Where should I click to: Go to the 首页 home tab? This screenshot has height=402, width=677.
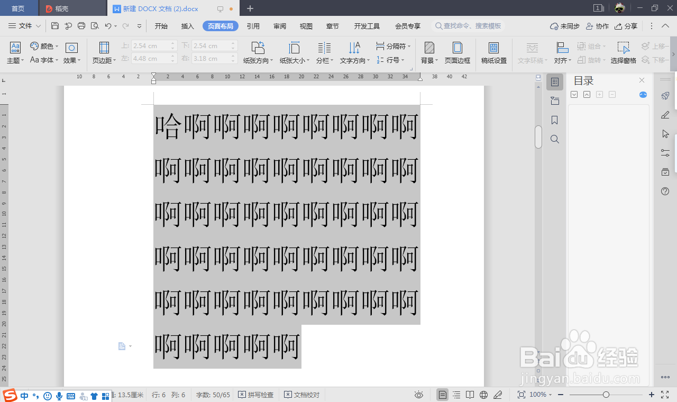19,8
